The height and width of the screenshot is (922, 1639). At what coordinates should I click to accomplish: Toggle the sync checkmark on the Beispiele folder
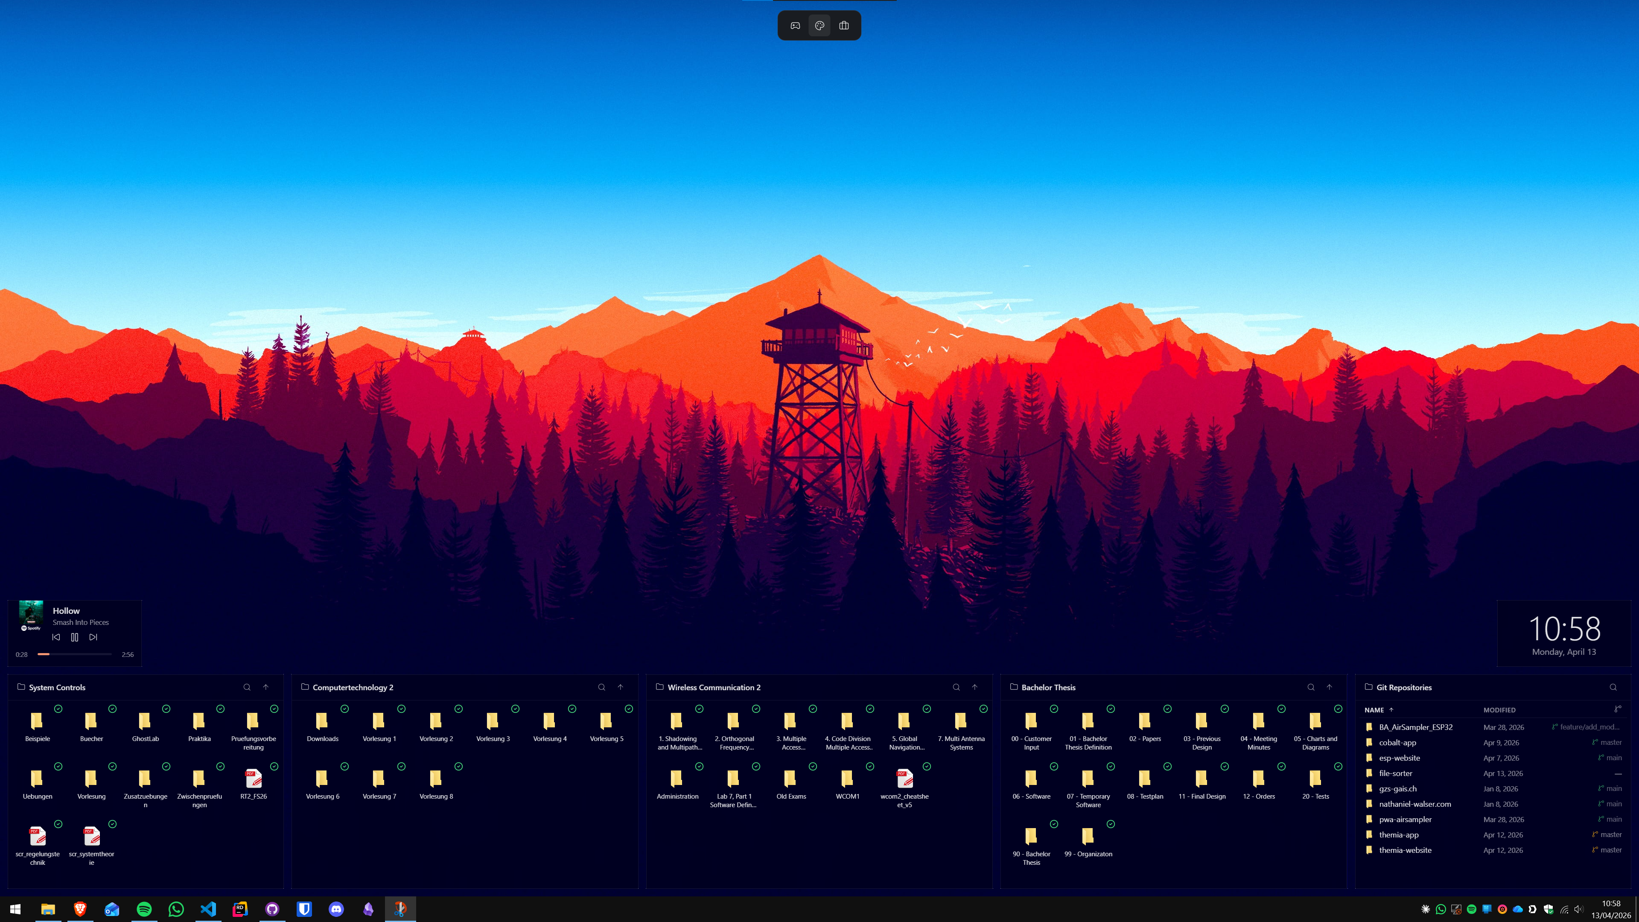(x=58, y=708)
